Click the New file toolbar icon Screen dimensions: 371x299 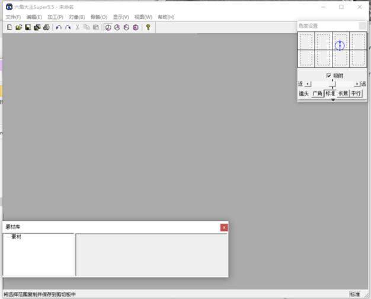click(x=9, y=27)
